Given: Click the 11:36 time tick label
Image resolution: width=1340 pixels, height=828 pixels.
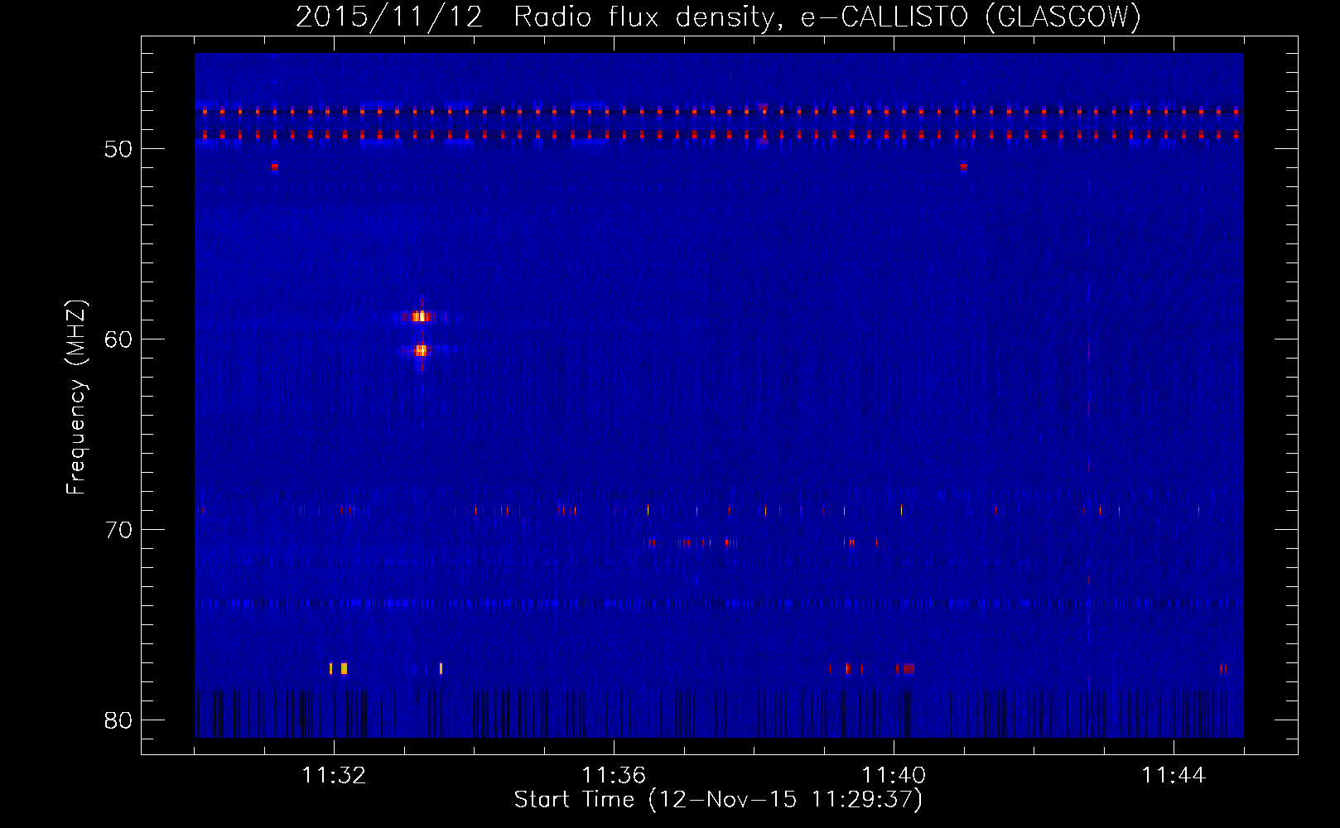Looking at the screenshot, I should [614, 776].
